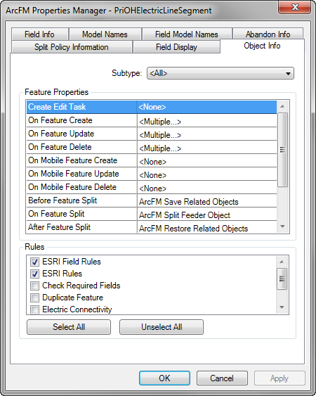
Task: Open the Split Policy Information tab
Action: click(72, 47)
